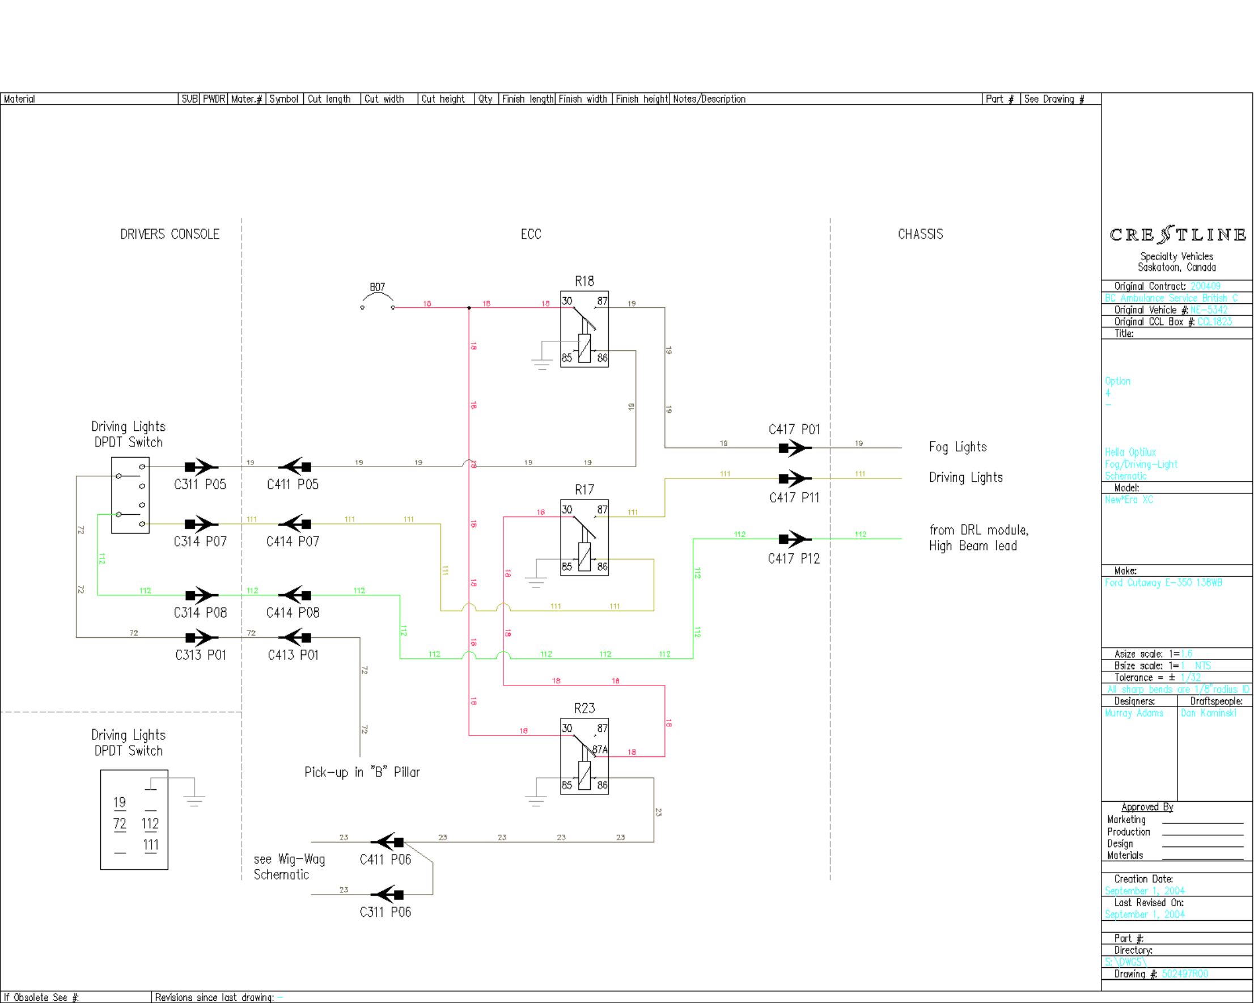Select designer name Murray Adams

coord(1134,713)
